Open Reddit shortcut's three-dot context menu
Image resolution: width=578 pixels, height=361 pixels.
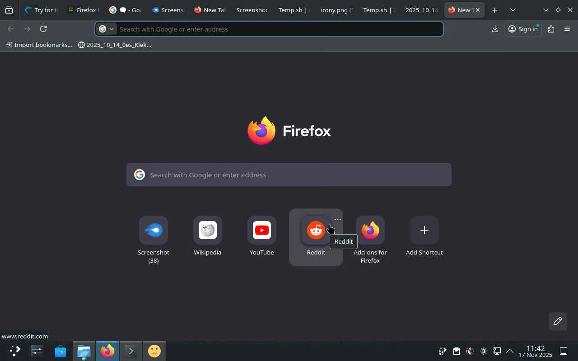coord(338,219)
